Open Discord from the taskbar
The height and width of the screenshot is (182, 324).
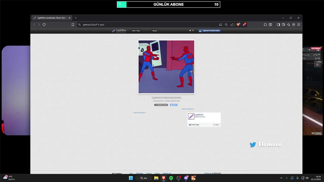186,178
